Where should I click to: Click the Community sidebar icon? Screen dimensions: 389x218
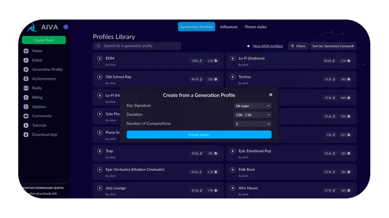(x=26, y=116)
